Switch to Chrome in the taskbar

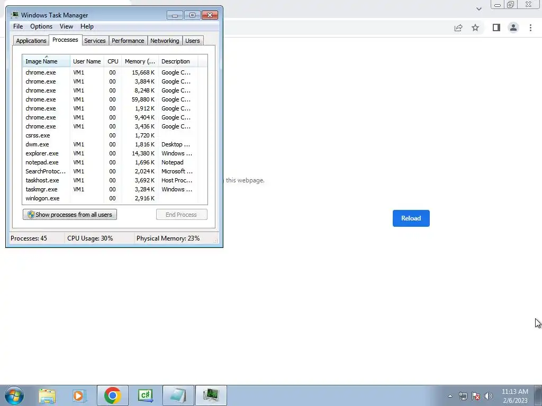point(112,395)
